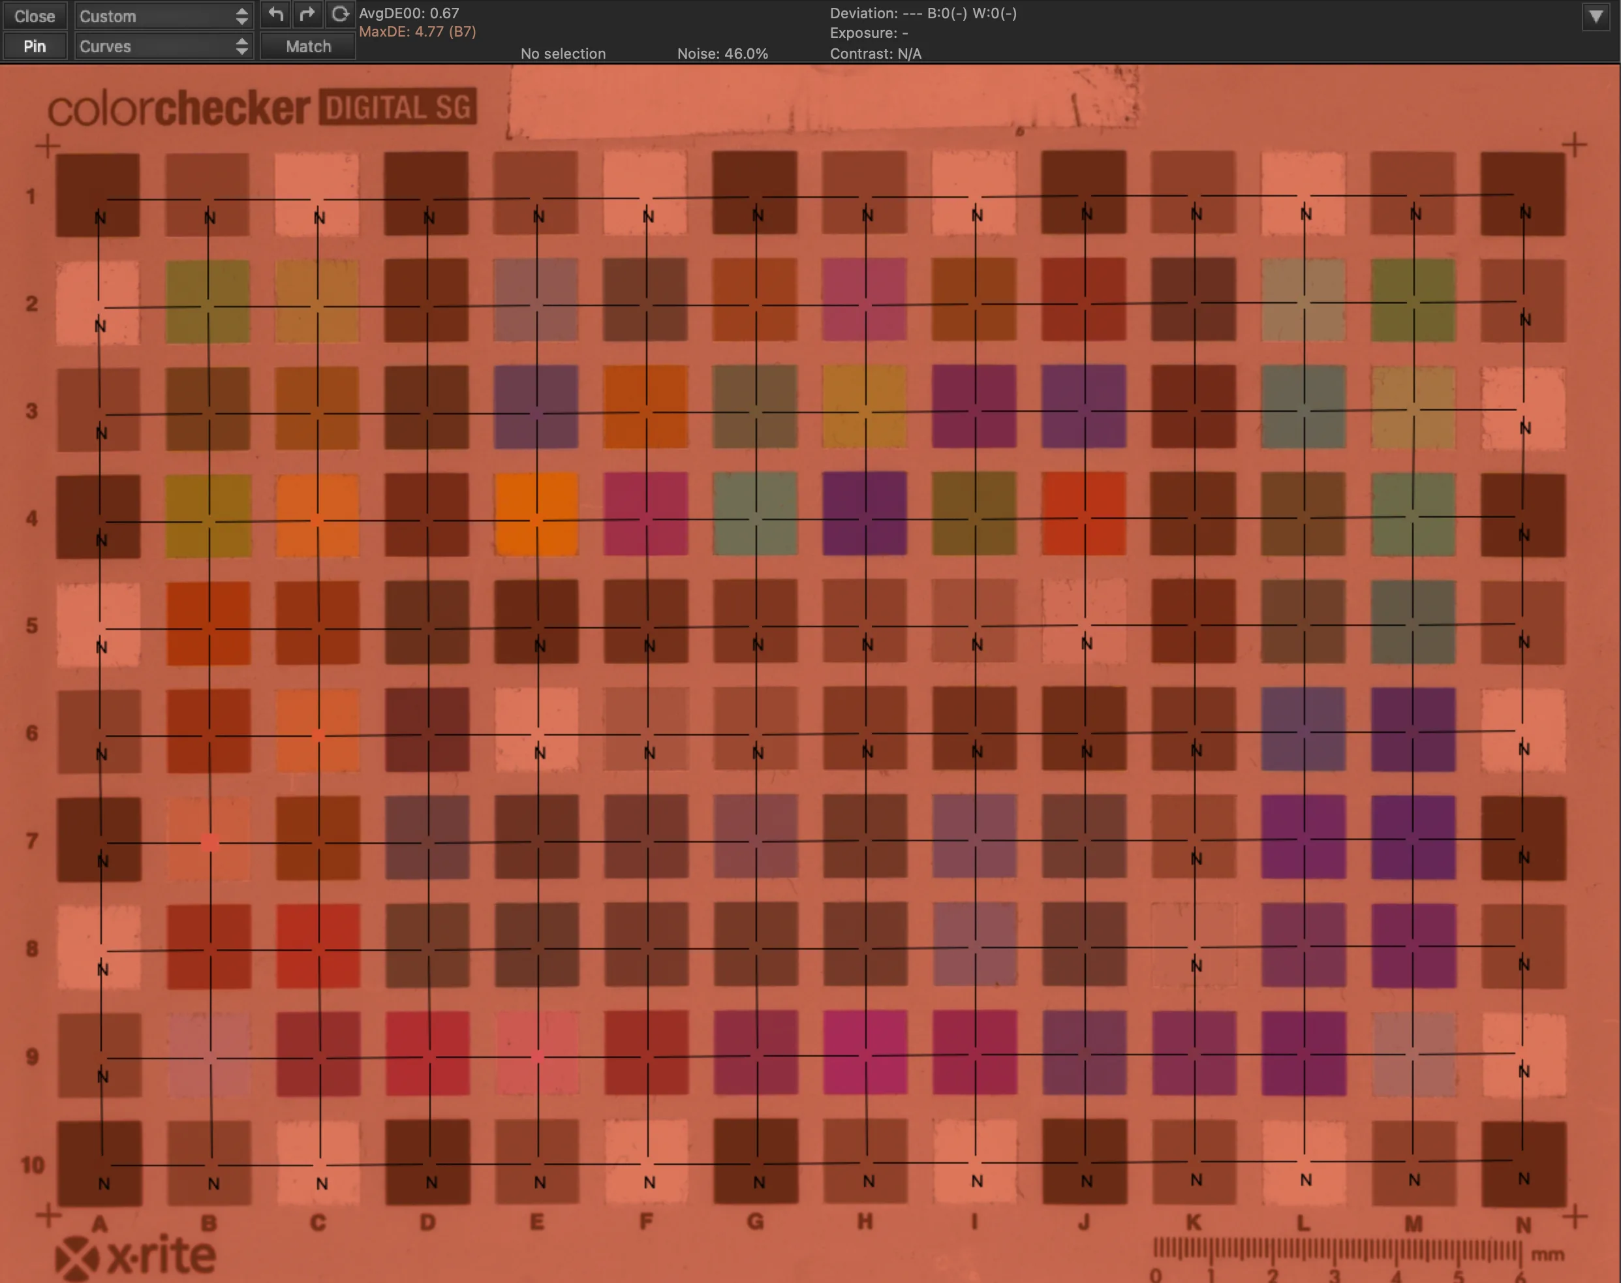Select the purple patch L7
Screen dimensions: 1621x1283
(x=1303, y=837)
